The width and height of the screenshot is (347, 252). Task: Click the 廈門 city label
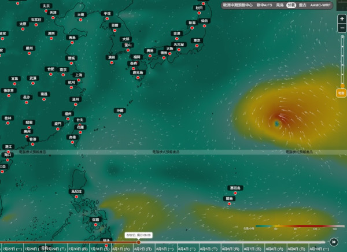[x=58, y=124]
